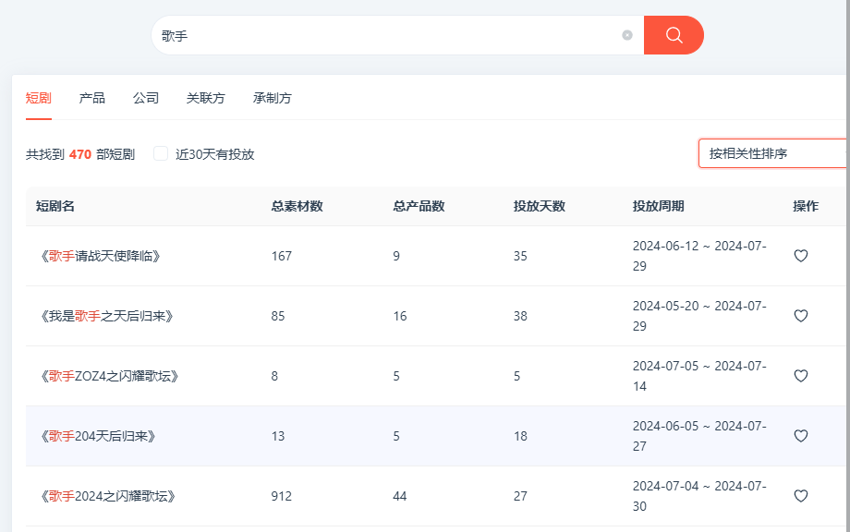850x532 pixels.
Task: Click the 总素材数 column header
Action: tap(297, 206)
